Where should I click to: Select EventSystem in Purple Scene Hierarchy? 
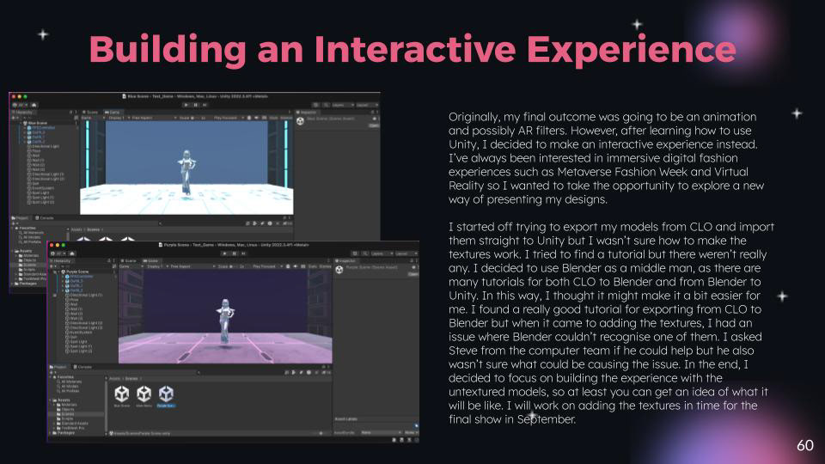(x=81, y=333)
